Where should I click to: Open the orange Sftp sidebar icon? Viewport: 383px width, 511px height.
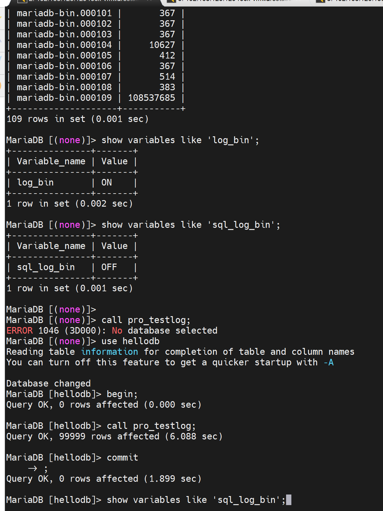coord(2,86)
